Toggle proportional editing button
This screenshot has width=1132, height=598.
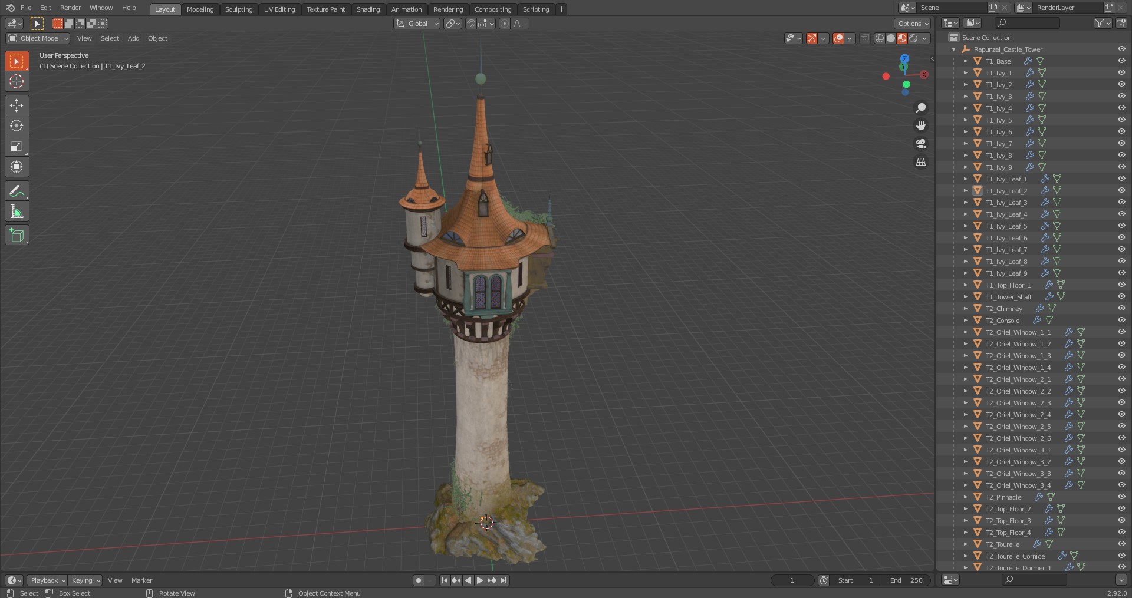click(504, 24)
